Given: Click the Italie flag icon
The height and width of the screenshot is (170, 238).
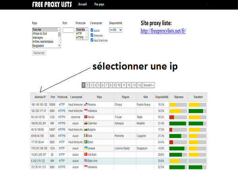Looking at the screenshot, I should point(86,136).
